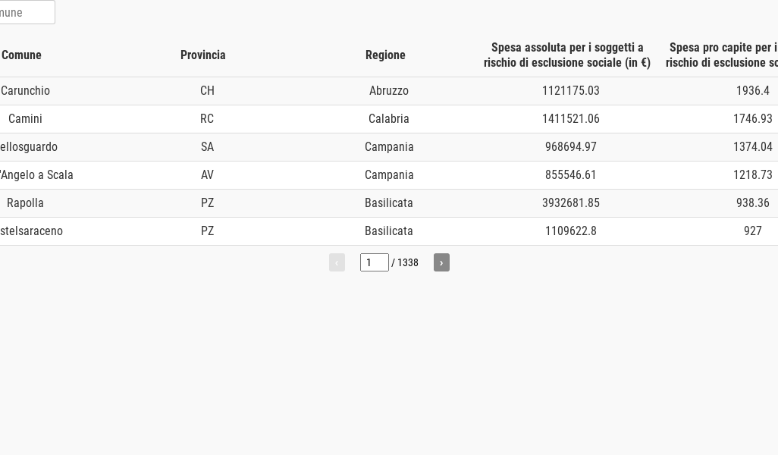Select the Carunchio row name
Image resolution: width=778 pixels, height=455 pixels.
pyautogui.click(x=25, y=91)
